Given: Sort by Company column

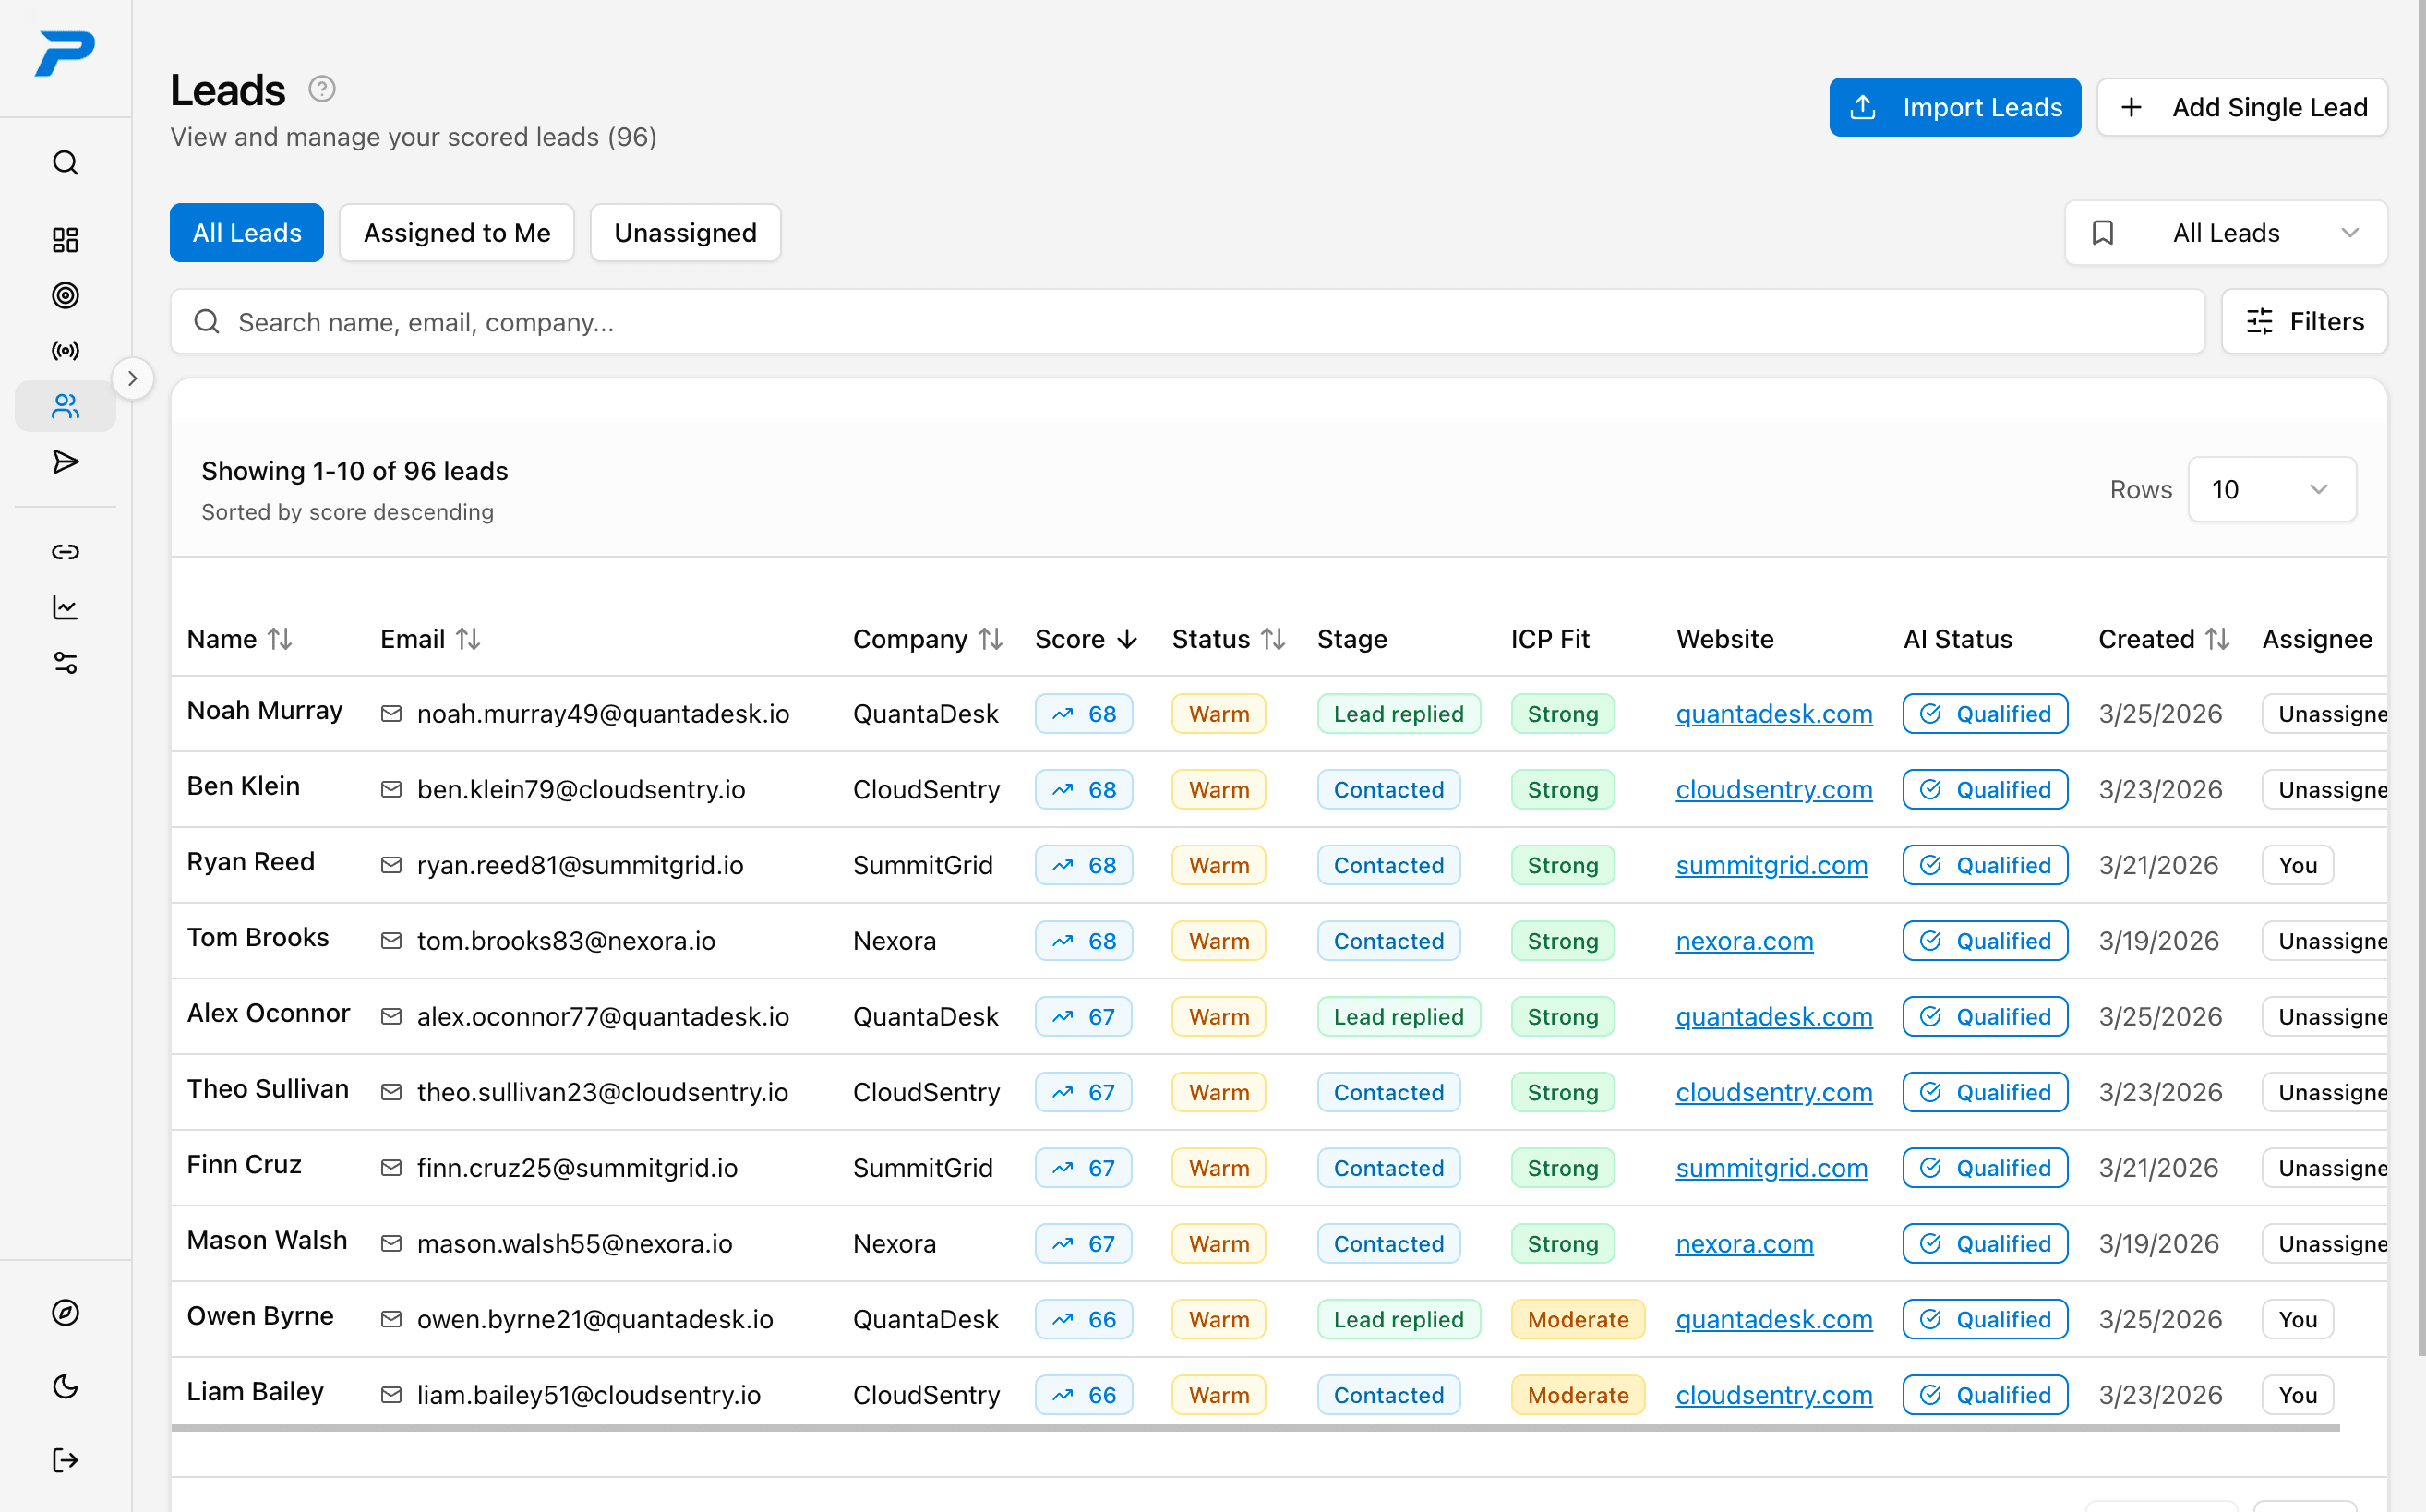Looking at the screenshot, I should (x=927, y=639).
